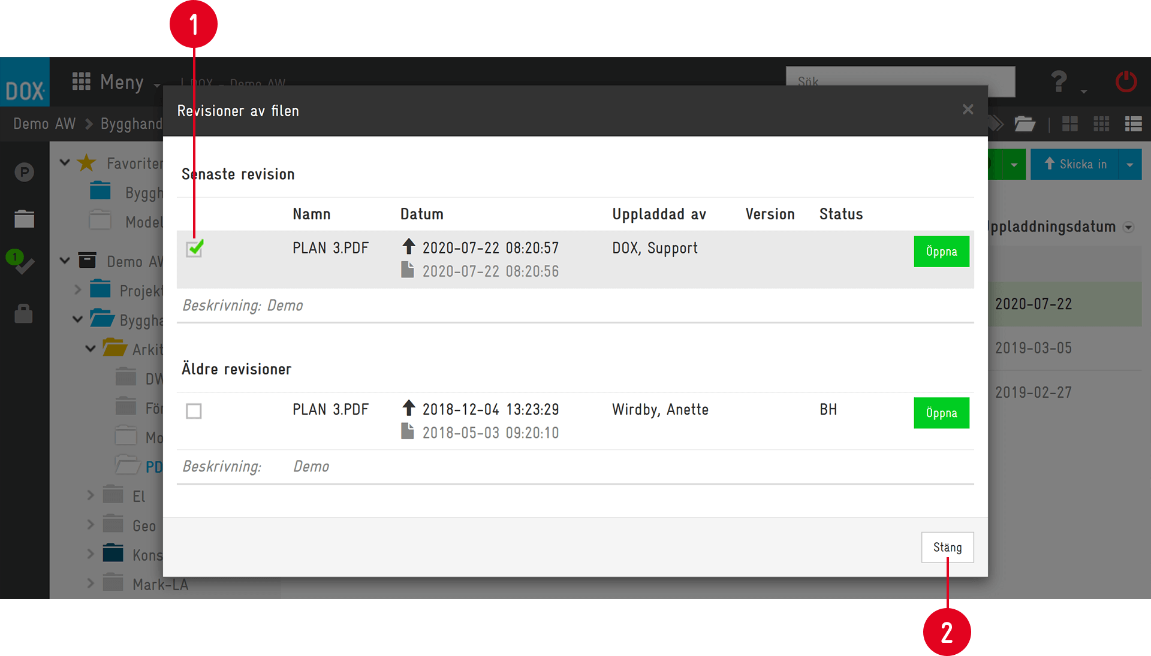The image size is (1151, 656).
Task: Click the P project sidebar icon
Action: pyautogui.click(x=24, y=173)
